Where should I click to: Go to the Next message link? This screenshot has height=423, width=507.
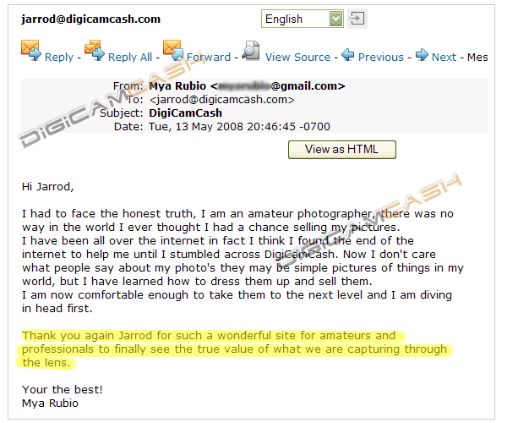444,58
